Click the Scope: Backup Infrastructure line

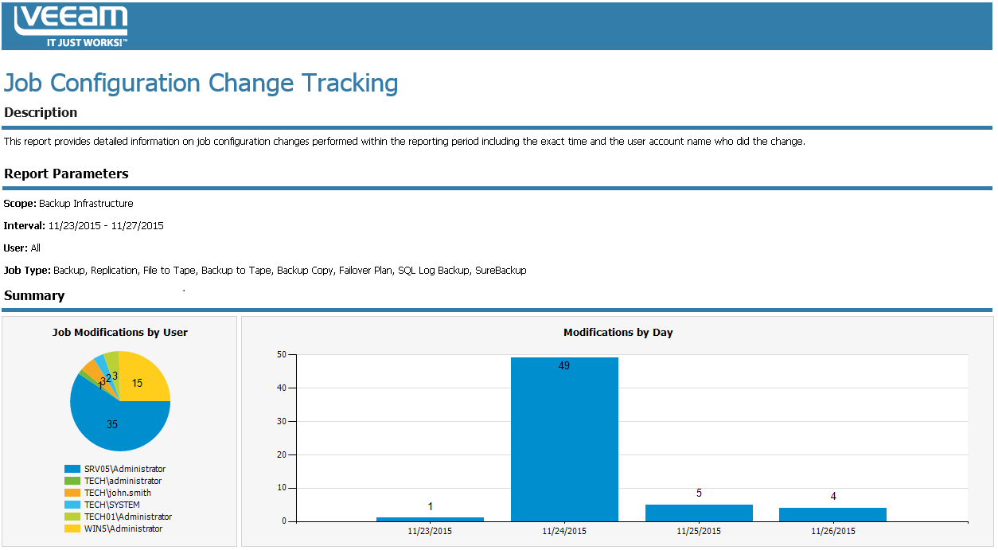click(68, 204)
